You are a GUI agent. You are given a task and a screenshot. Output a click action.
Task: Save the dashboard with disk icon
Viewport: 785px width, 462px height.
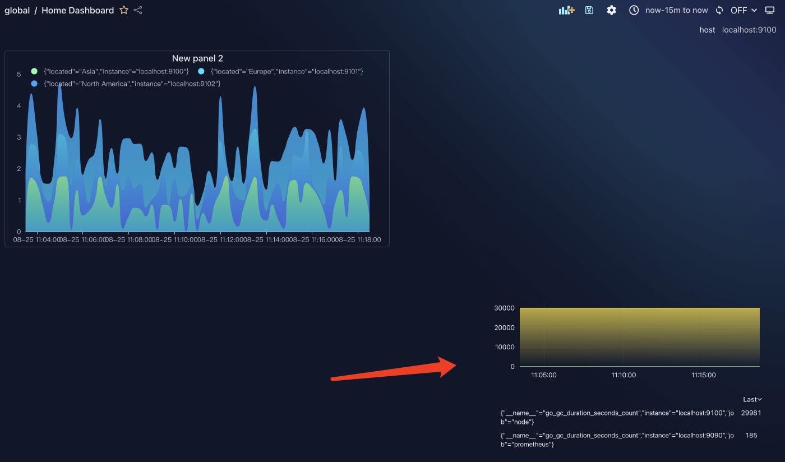point(589,10)
